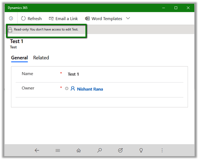This screenshot has width=199, height=160.
Task: Open Word Templates command
Action: tap(103, 19)
